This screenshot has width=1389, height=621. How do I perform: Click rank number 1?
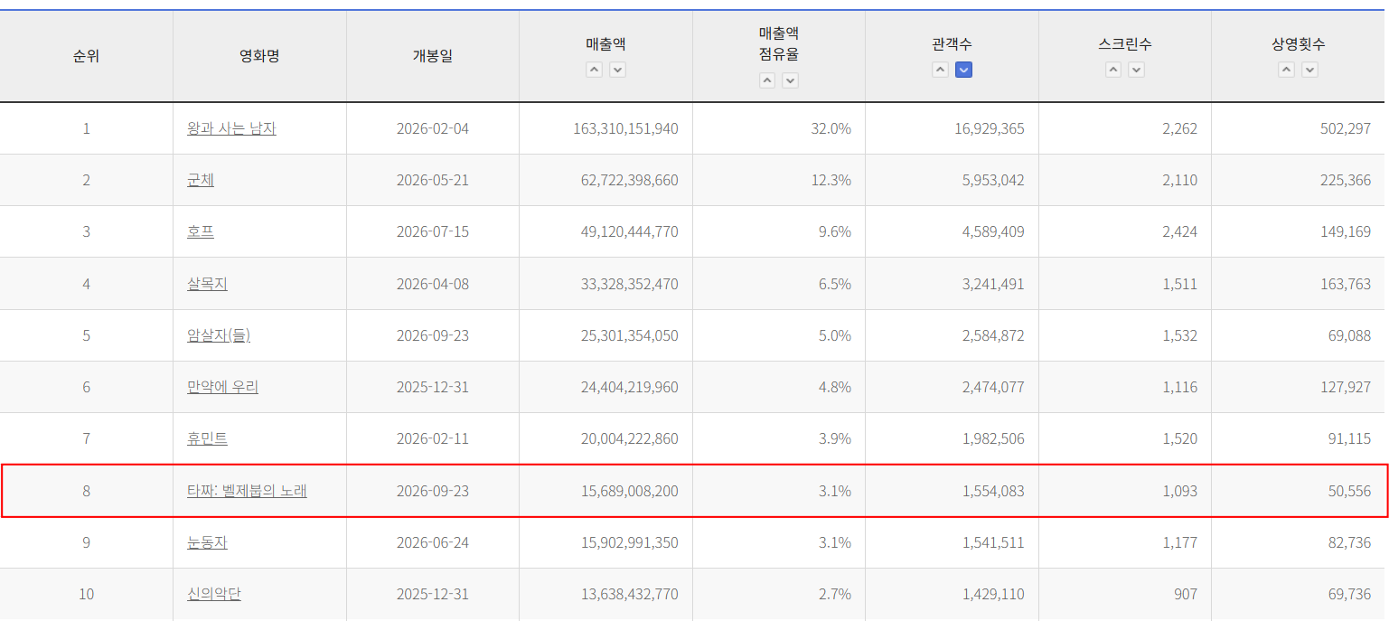(87, 128)
